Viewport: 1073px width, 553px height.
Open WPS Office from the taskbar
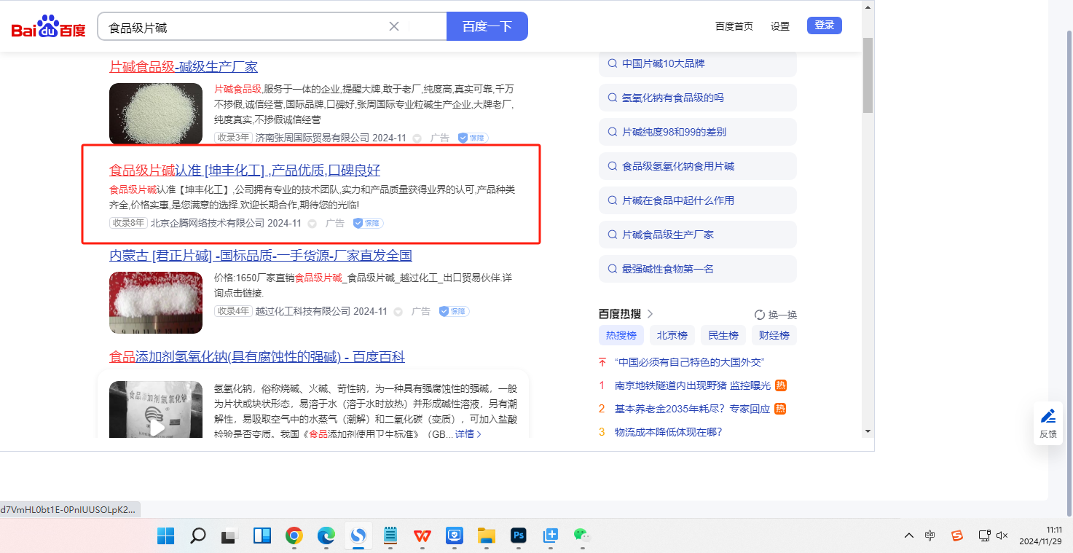coord(422,536)
